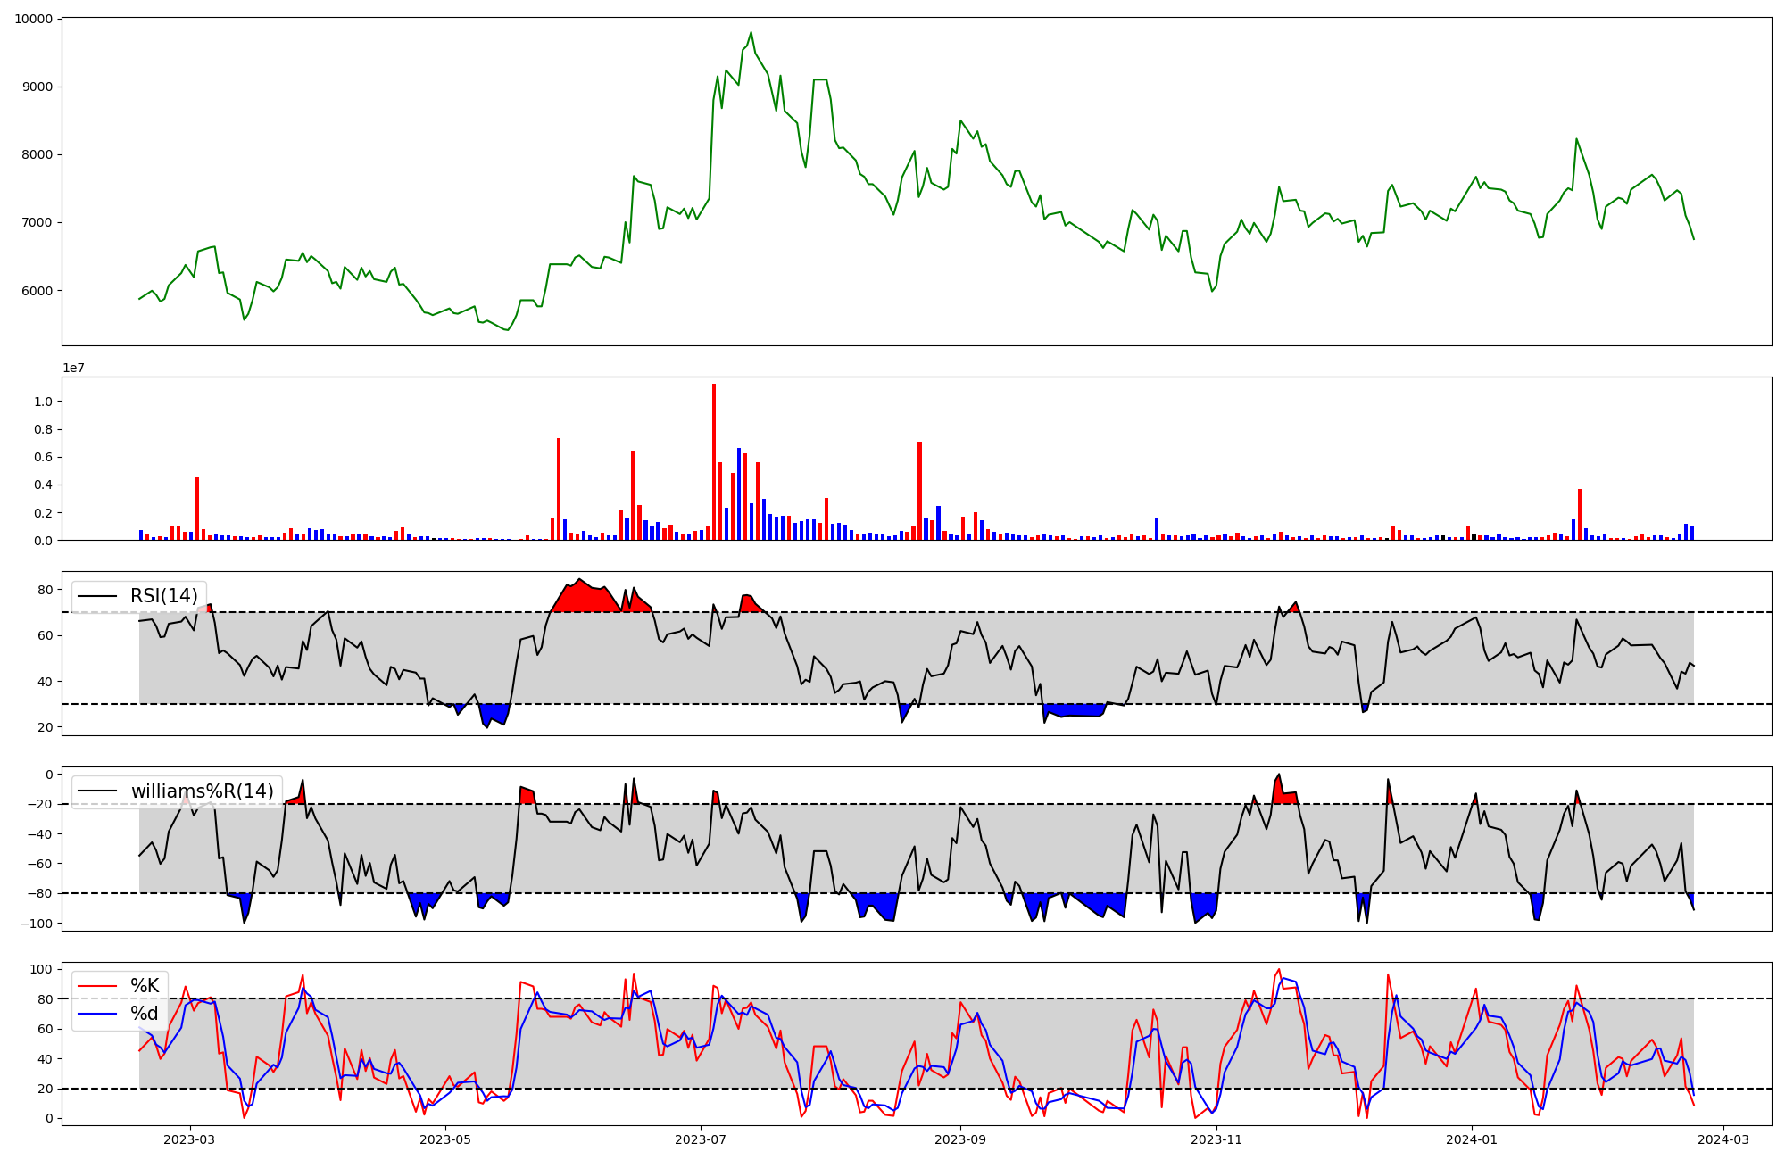Click the 2023-03 x-axis date label
Screen dimensions: 1785x1160
click(189, 1139)
